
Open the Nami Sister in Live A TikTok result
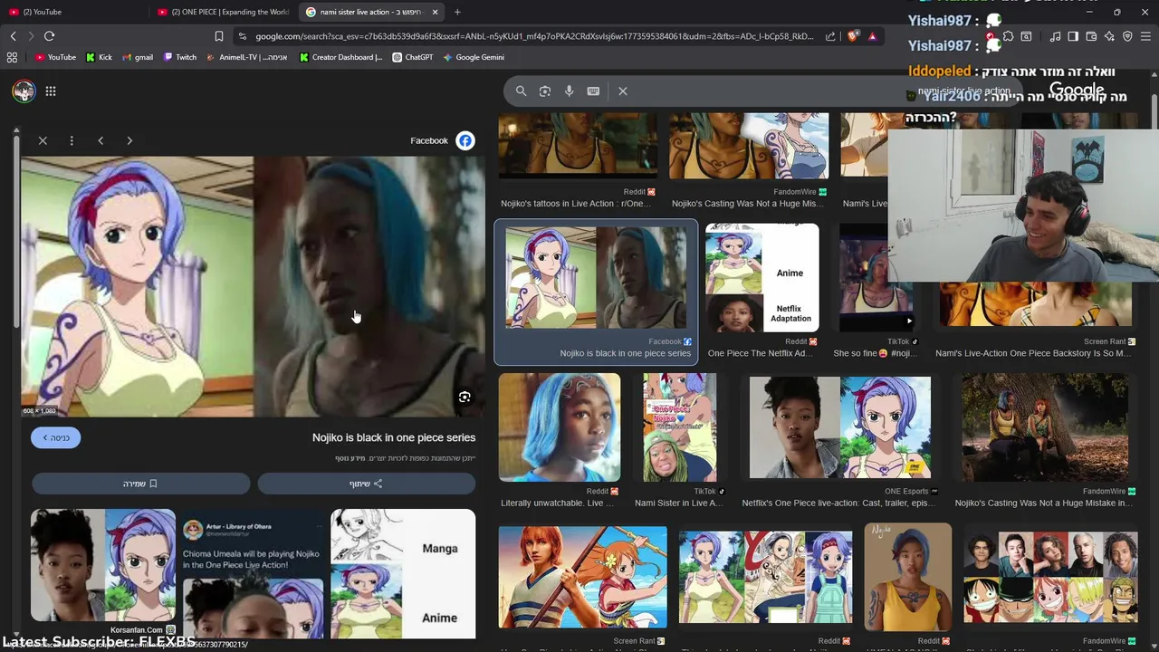[679, 440]
